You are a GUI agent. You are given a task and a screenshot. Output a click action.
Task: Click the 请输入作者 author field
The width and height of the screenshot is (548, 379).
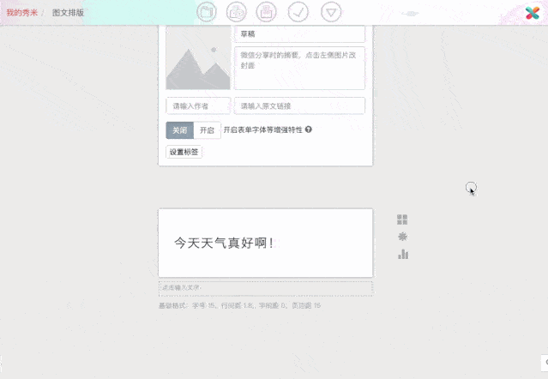tap(198, 105)
